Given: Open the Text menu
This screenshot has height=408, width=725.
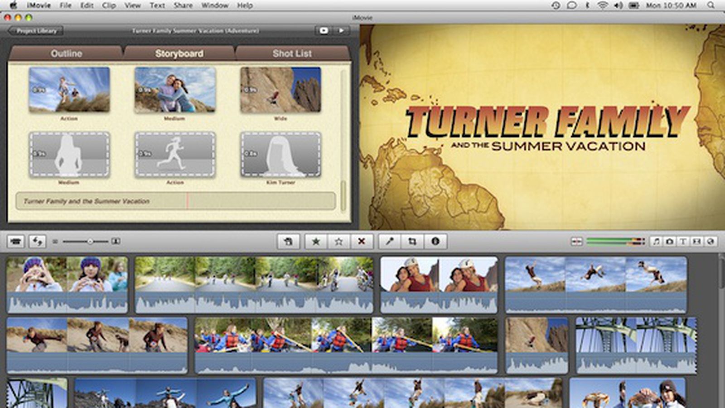Looking at the screenshot, I should tap(157, 5).
